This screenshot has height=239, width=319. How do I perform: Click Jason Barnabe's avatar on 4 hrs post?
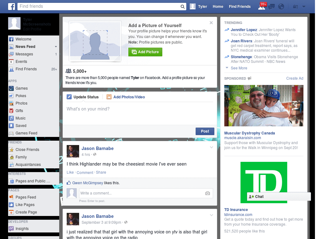[73, 151]
